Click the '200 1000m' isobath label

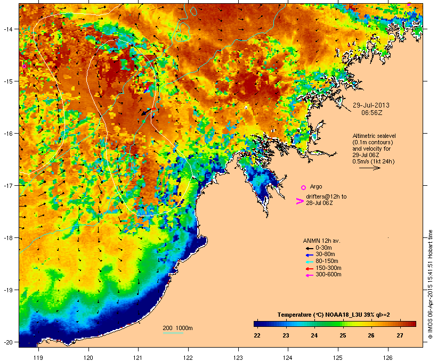tap(177, 328)
